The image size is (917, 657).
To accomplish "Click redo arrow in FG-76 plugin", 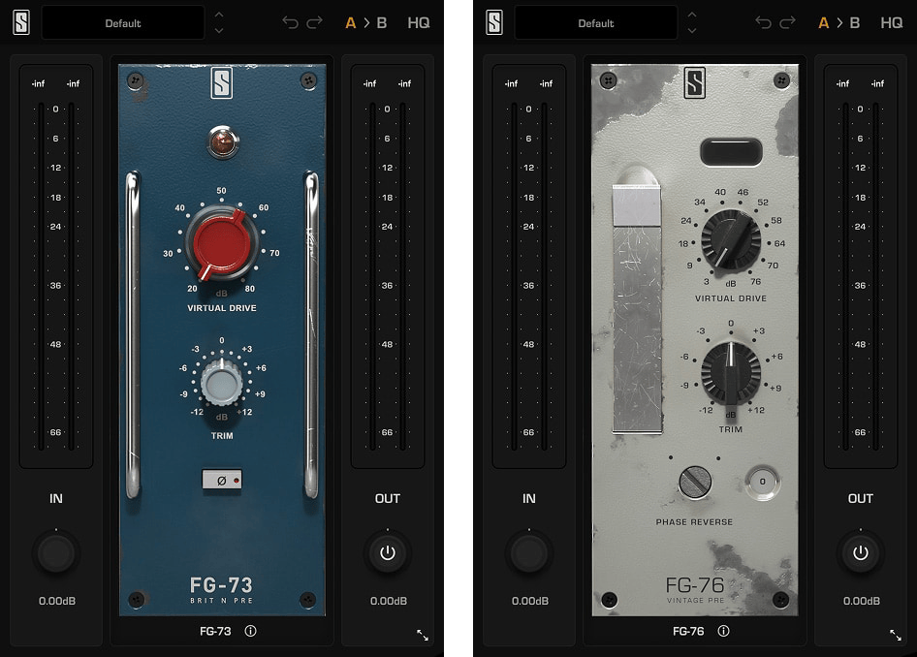I will (x=788, y=22).
